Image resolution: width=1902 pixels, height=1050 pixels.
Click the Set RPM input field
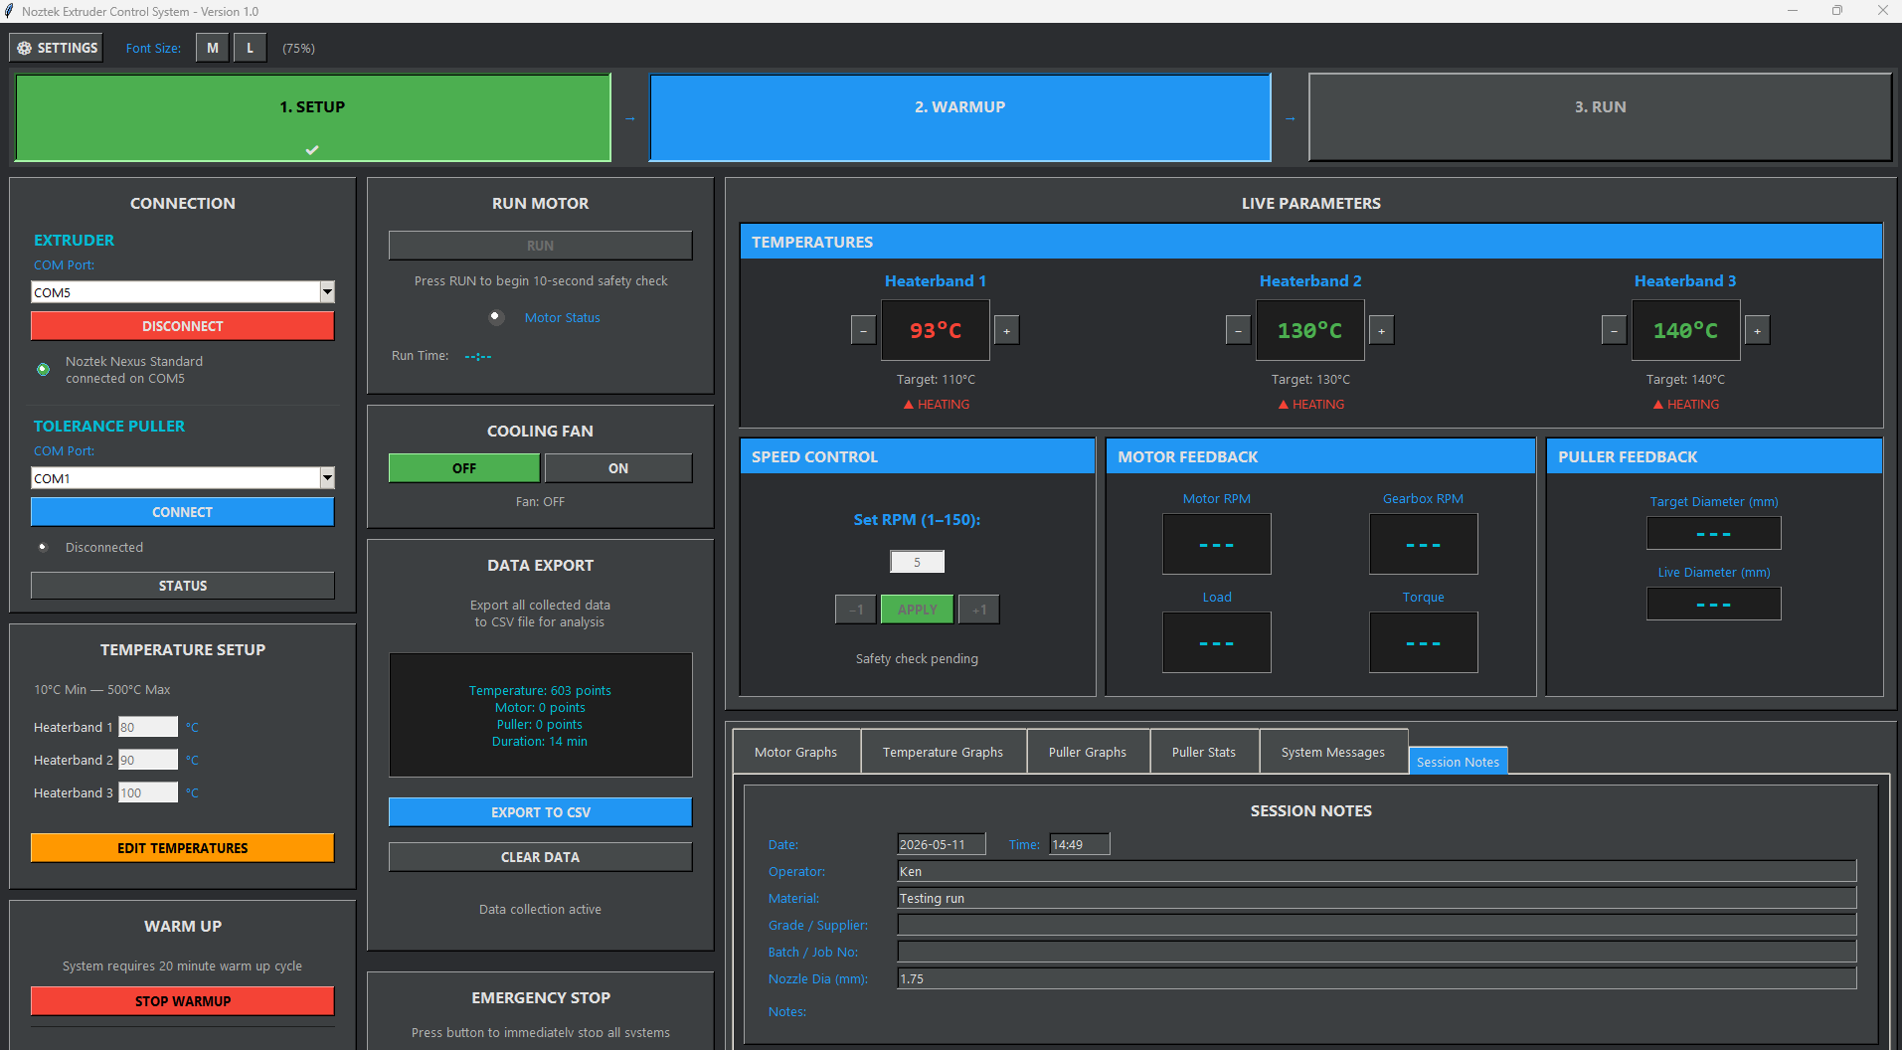917,562
